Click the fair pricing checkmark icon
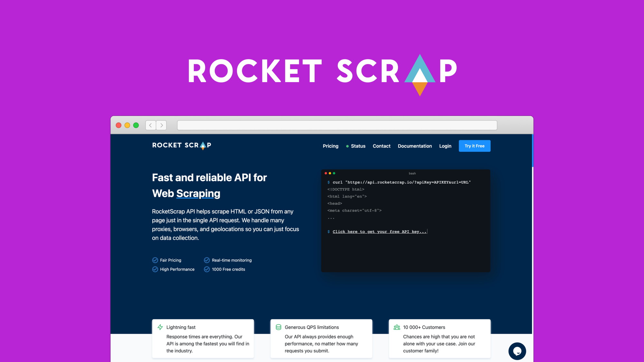This screenshot has width=644, height=362. pyautogui.click(x=155, y=260)
